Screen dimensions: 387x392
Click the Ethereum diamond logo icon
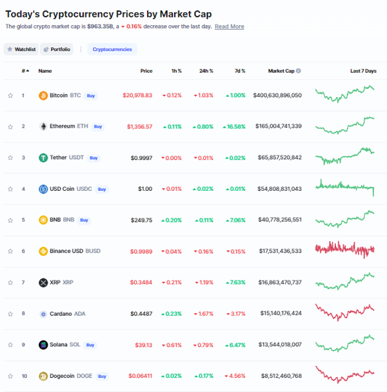(x=43, y=126)
